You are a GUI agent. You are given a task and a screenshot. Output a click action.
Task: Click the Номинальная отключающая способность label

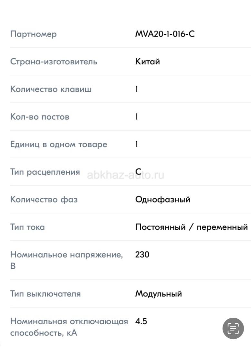click(69, 327)
